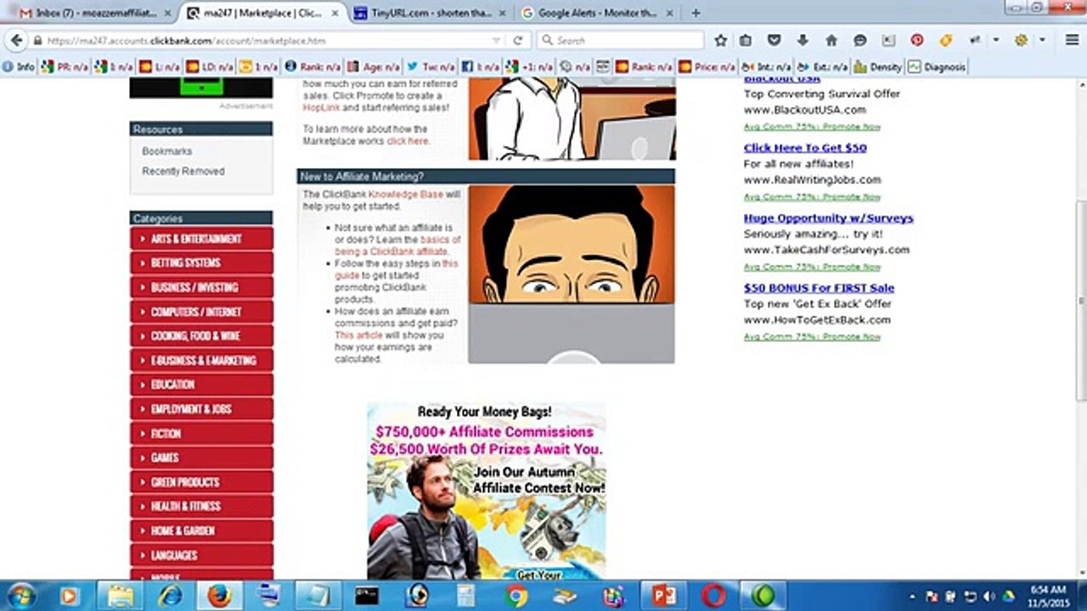The image size is (1087, 611).
Task: Expand the Employment & Jobs category
Action: (201, 409)
